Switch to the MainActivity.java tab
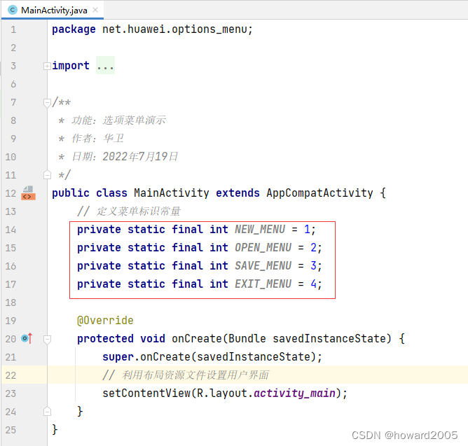 tap(53, 10)
